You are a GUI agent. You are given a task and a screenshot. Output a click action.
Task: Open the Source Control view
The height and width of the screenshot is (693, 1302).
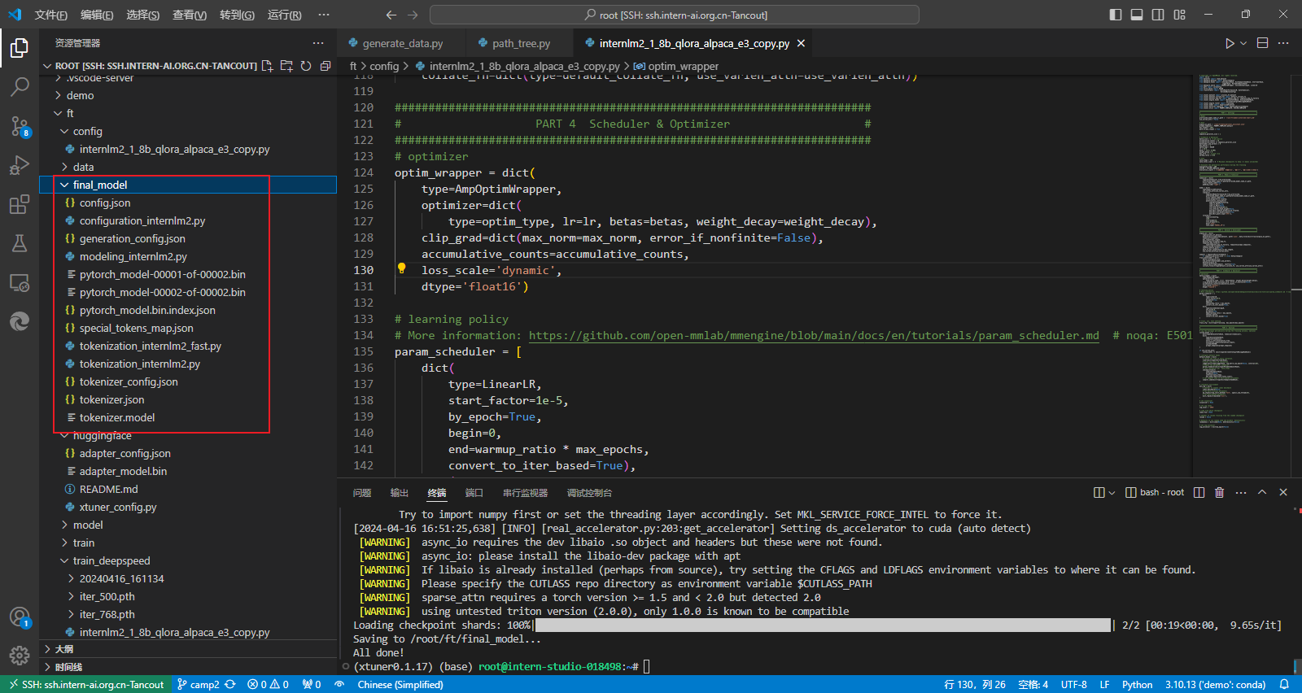tap(20, 126)
